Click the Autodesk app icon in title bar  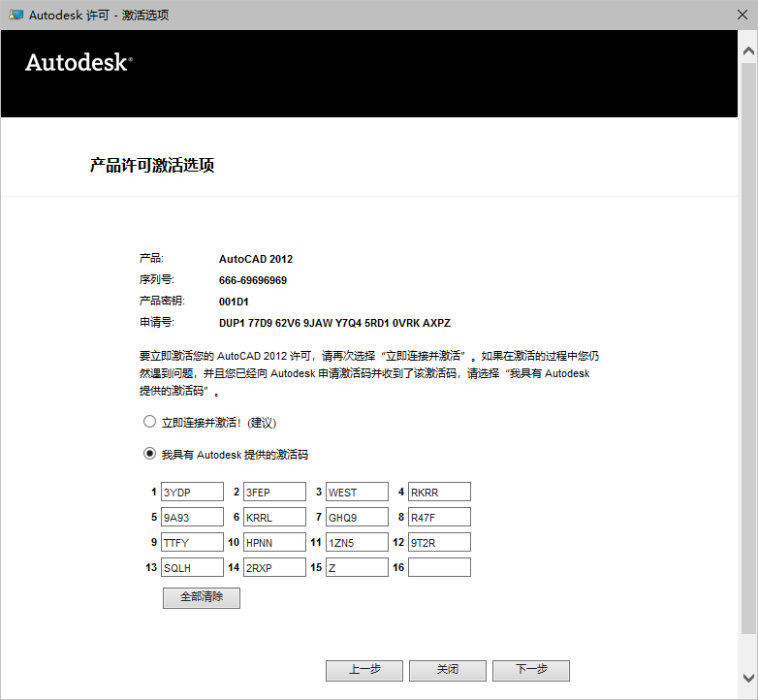(16, 15)
